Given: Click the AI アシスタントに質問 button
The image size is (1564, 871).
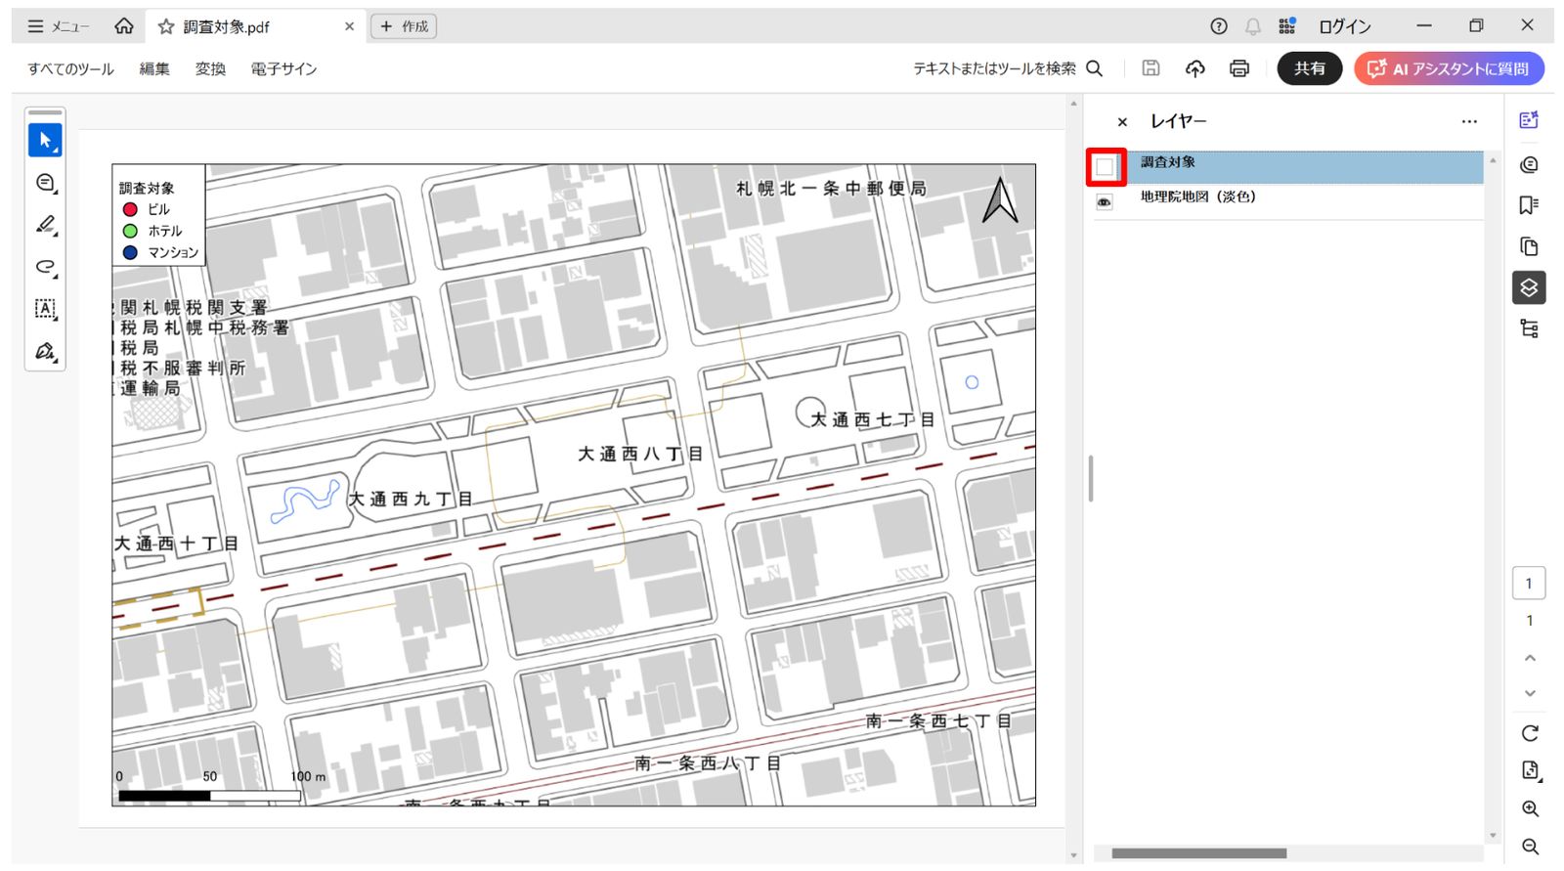Looking at the screenshot, I should [x=1449, y=68].
